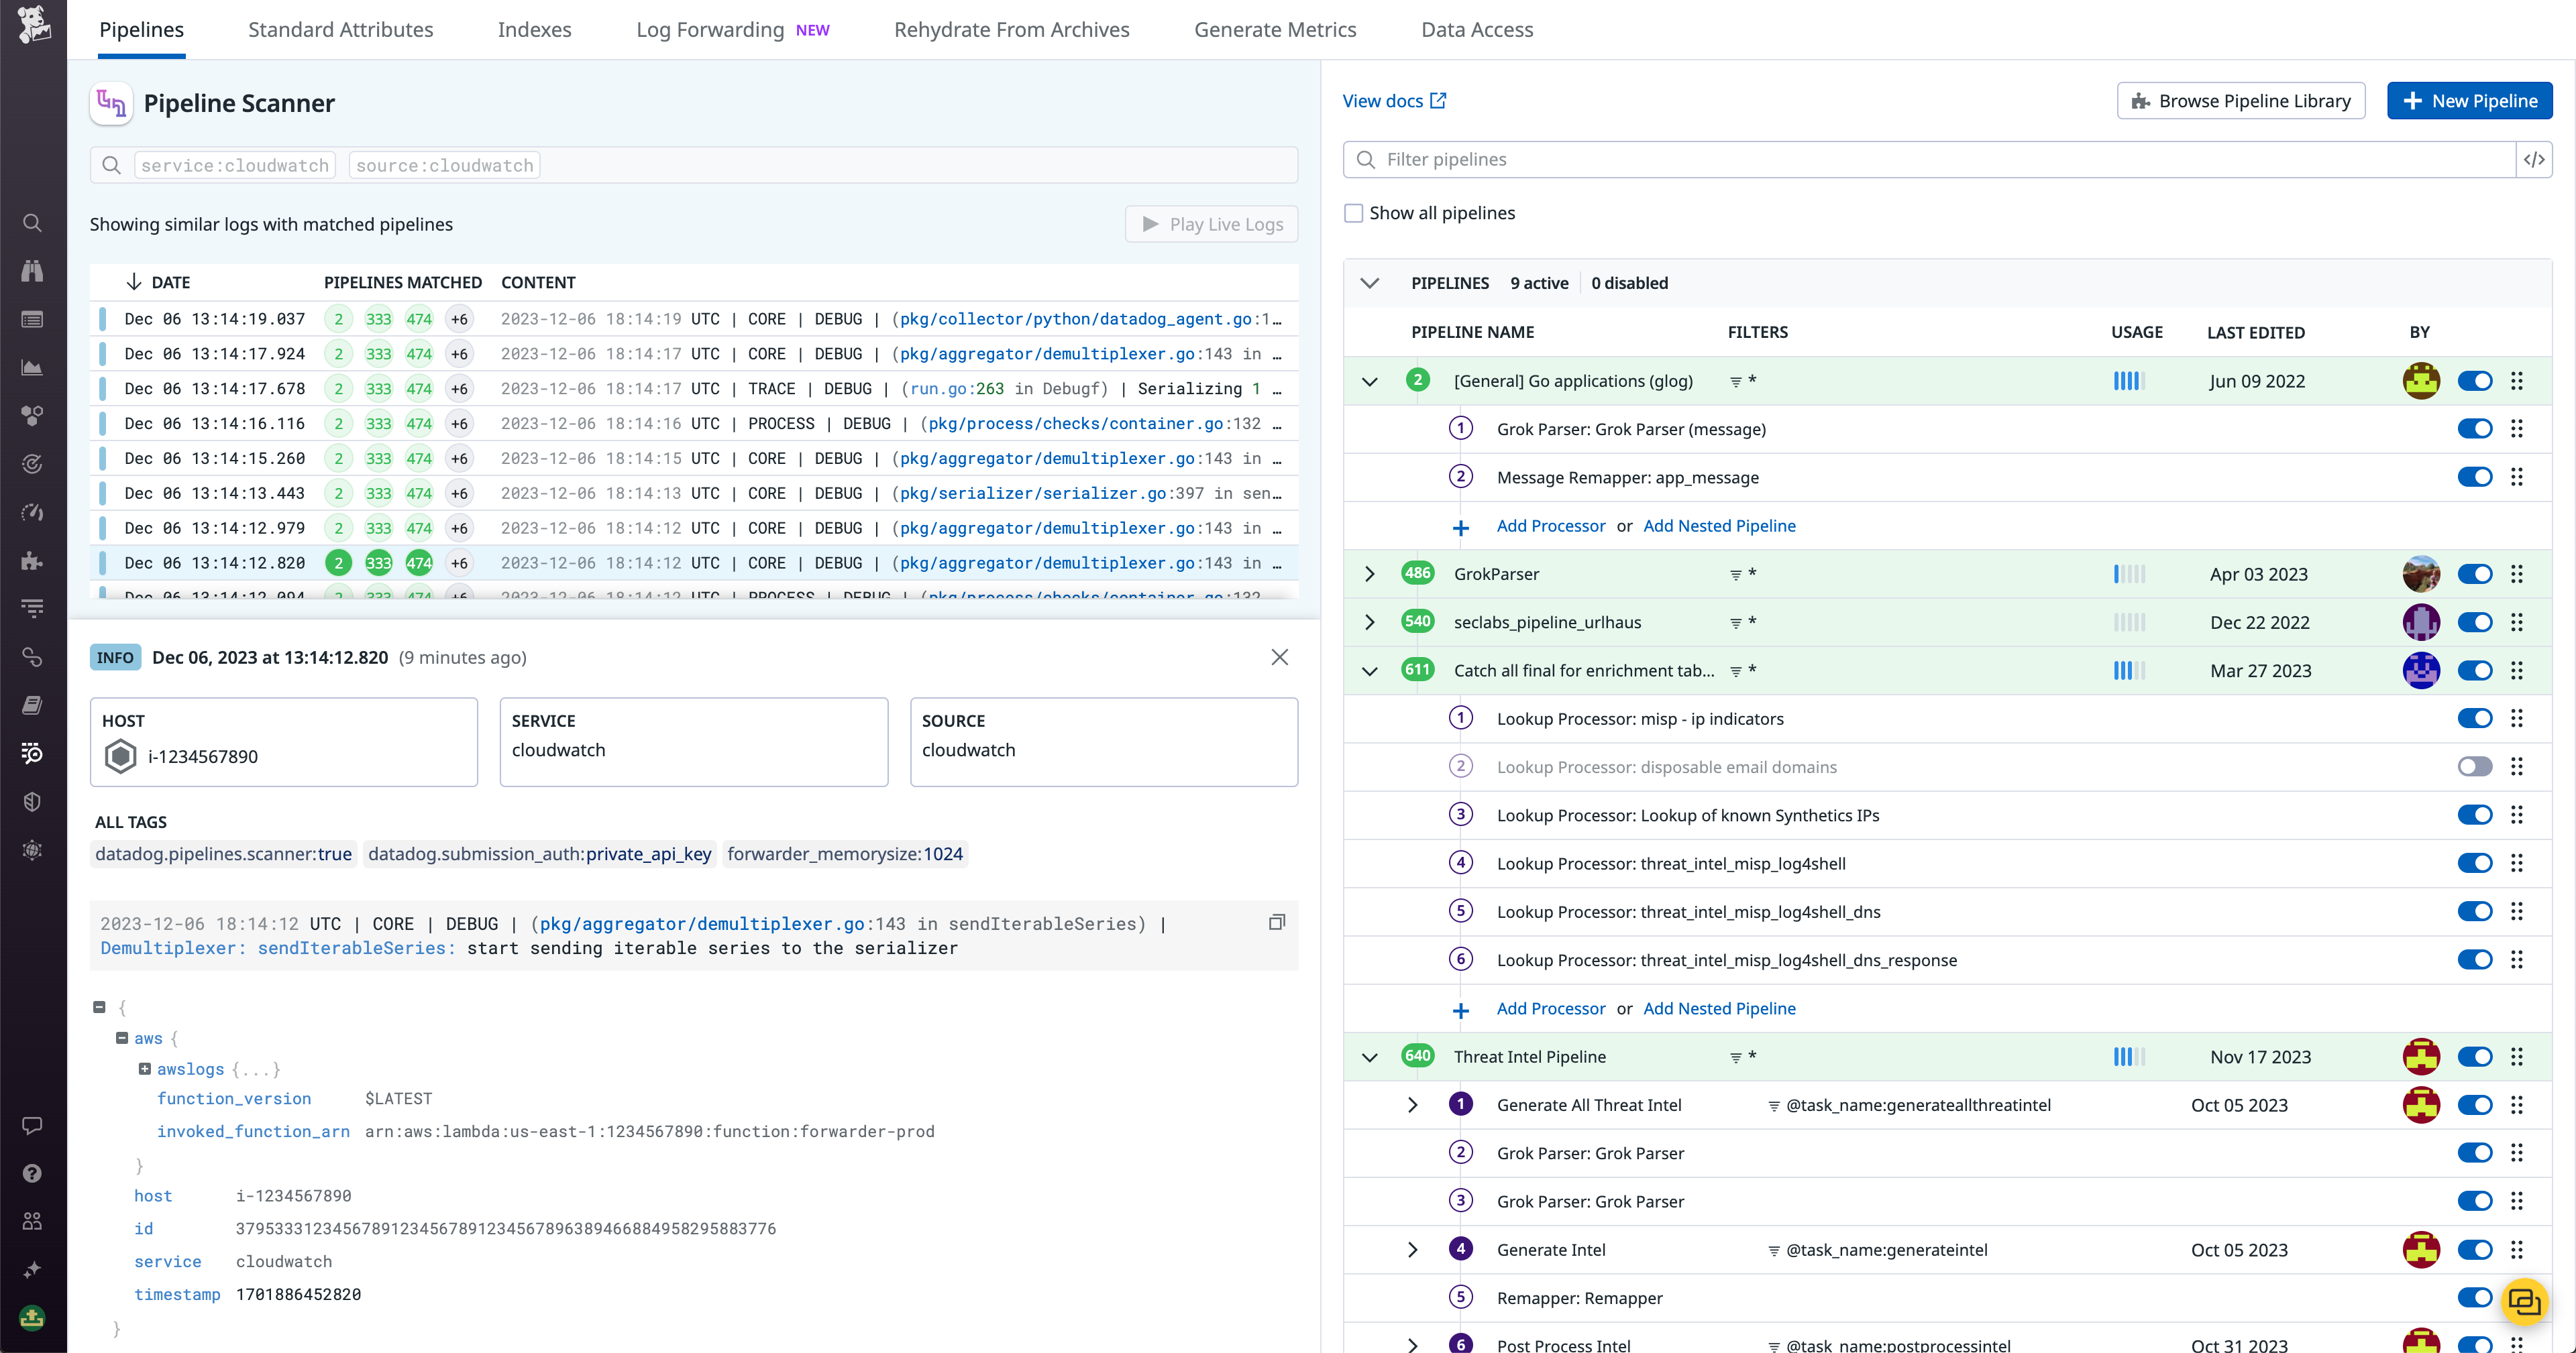Copy the highlighted log message using the copy icon
The image size is (2576, 1353).
[x=1277, y=921]
